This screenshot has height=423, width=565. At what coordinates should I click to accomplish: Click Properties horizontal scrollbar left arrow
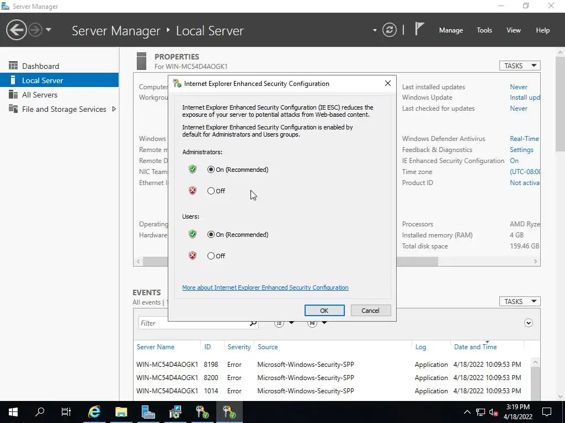(138, 262)
